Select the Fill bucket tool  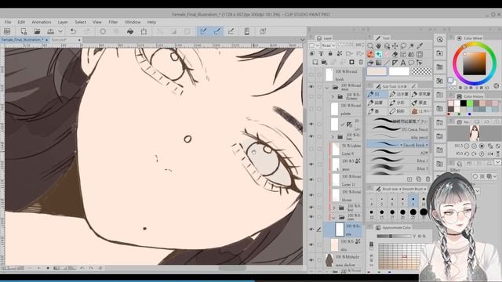370,63
